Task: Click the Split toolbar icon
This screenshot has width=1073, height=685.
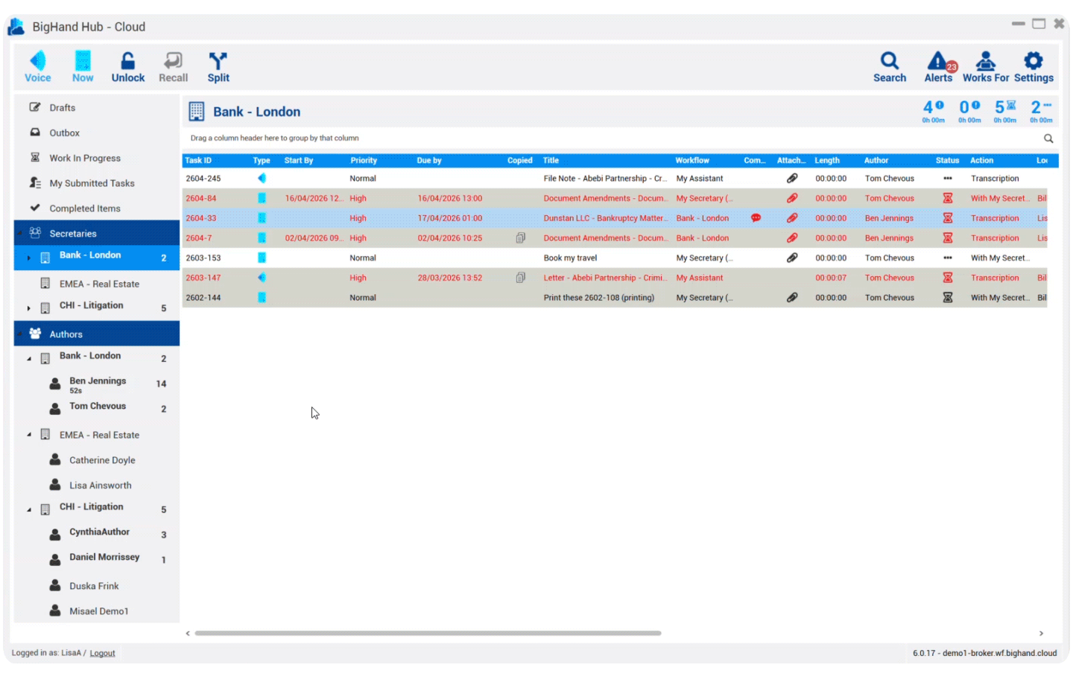Action: pyautogui.click(x=218, y=61)
